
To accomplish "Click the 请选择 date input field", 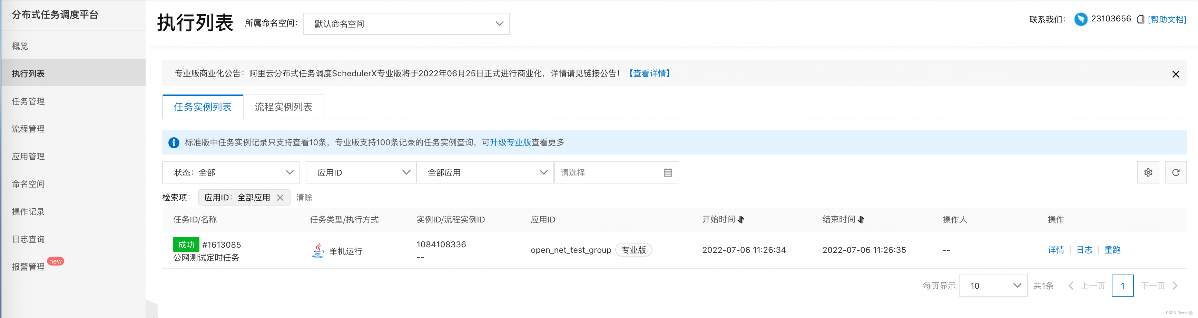I will 616,172.
